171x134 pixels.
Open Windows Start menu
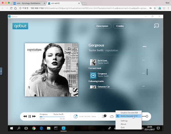click(11, 128)
